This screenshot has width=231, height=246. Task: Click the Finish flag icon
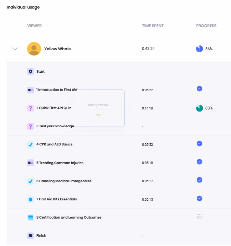point(30,236)
